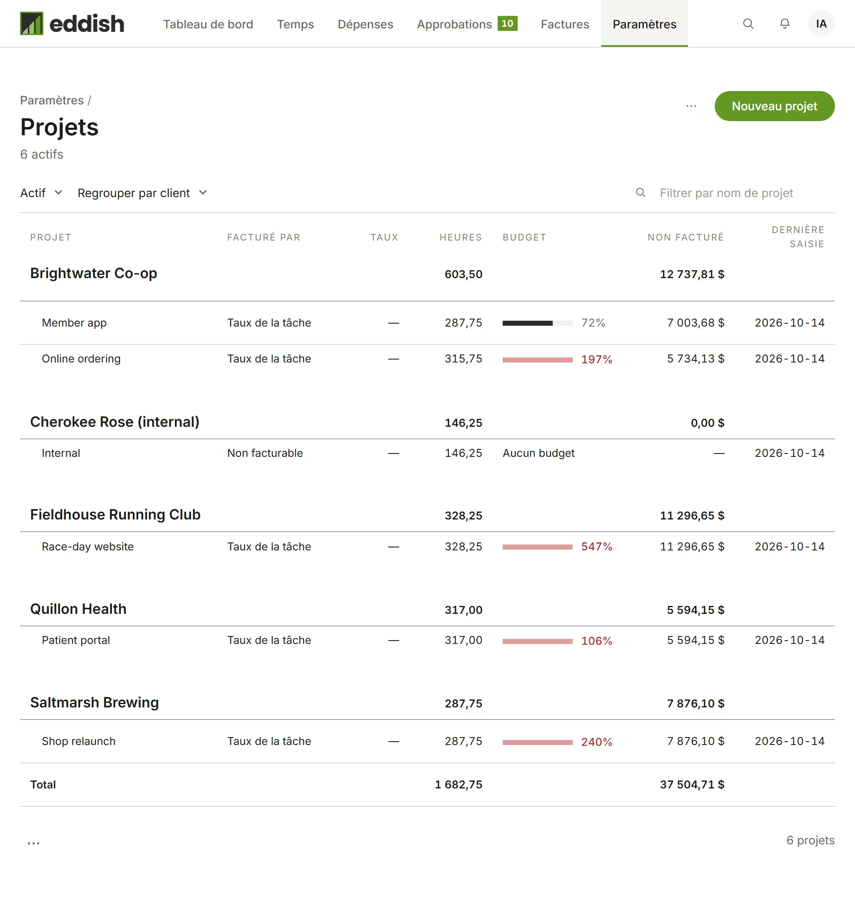Screen dimensions: 855x902
Task: Click the DERNIÈRE SAISIE column header
Action: 797,236
